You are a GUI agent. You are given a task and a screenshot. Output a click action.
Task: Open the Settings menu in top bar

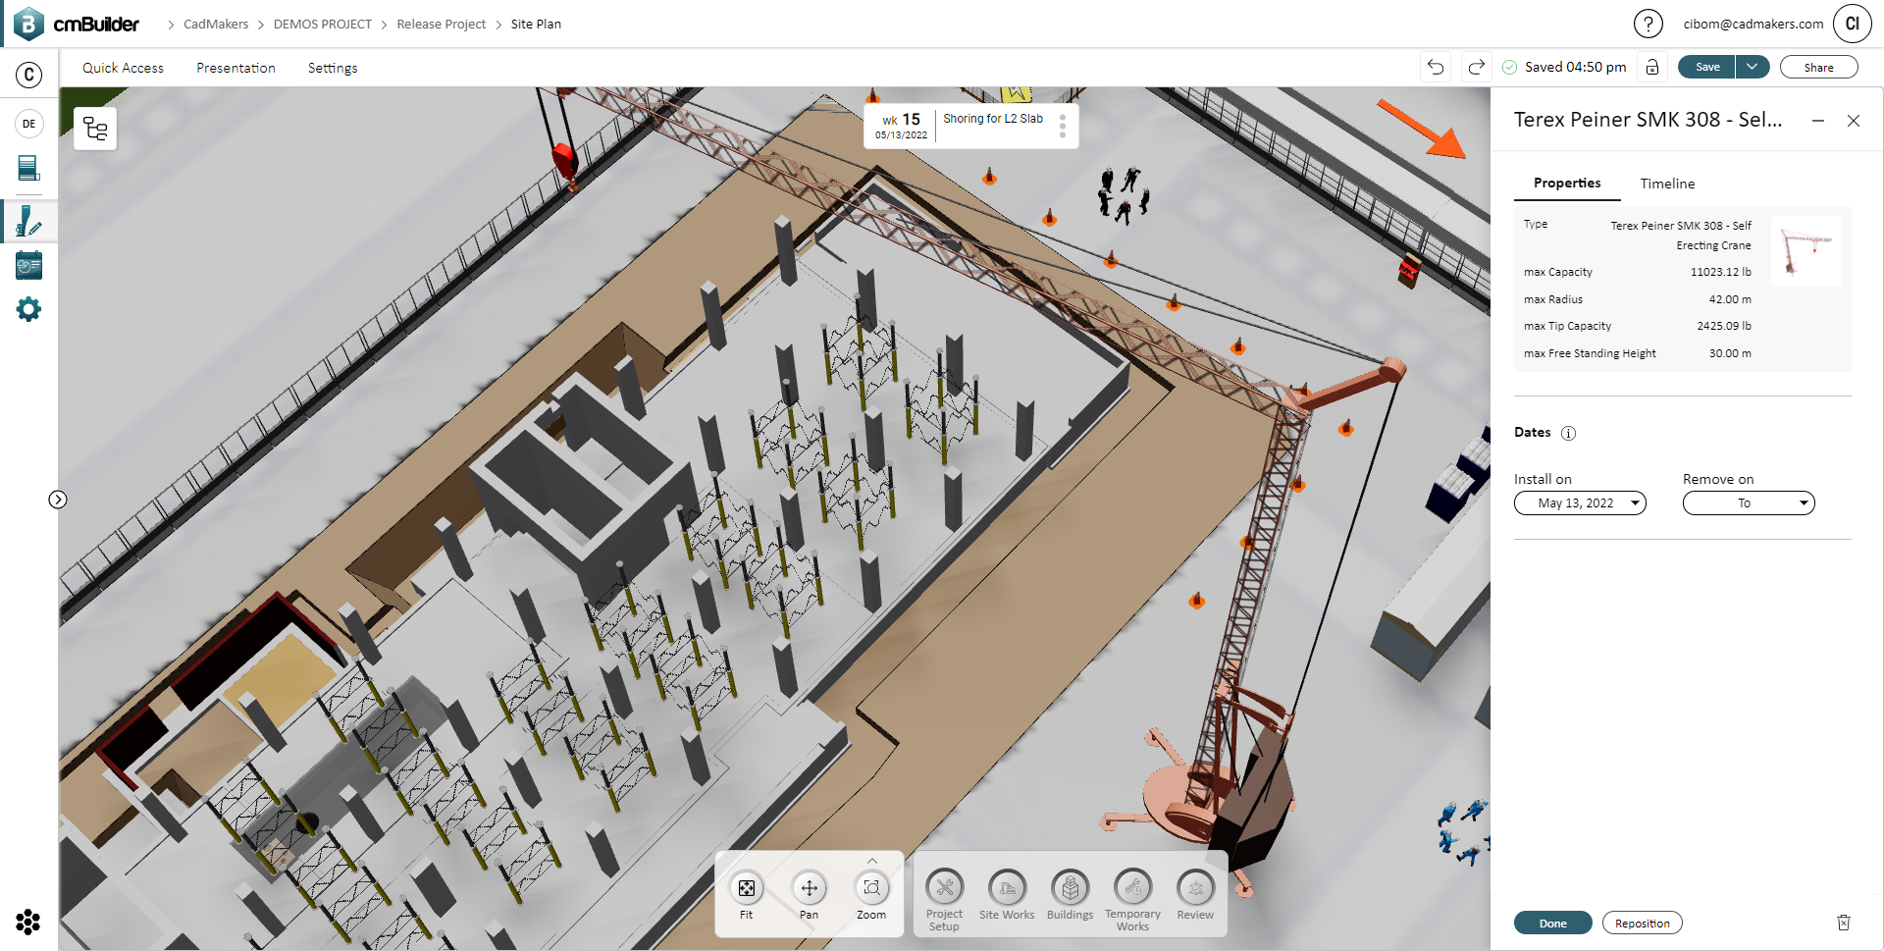[x=333, y=68]
